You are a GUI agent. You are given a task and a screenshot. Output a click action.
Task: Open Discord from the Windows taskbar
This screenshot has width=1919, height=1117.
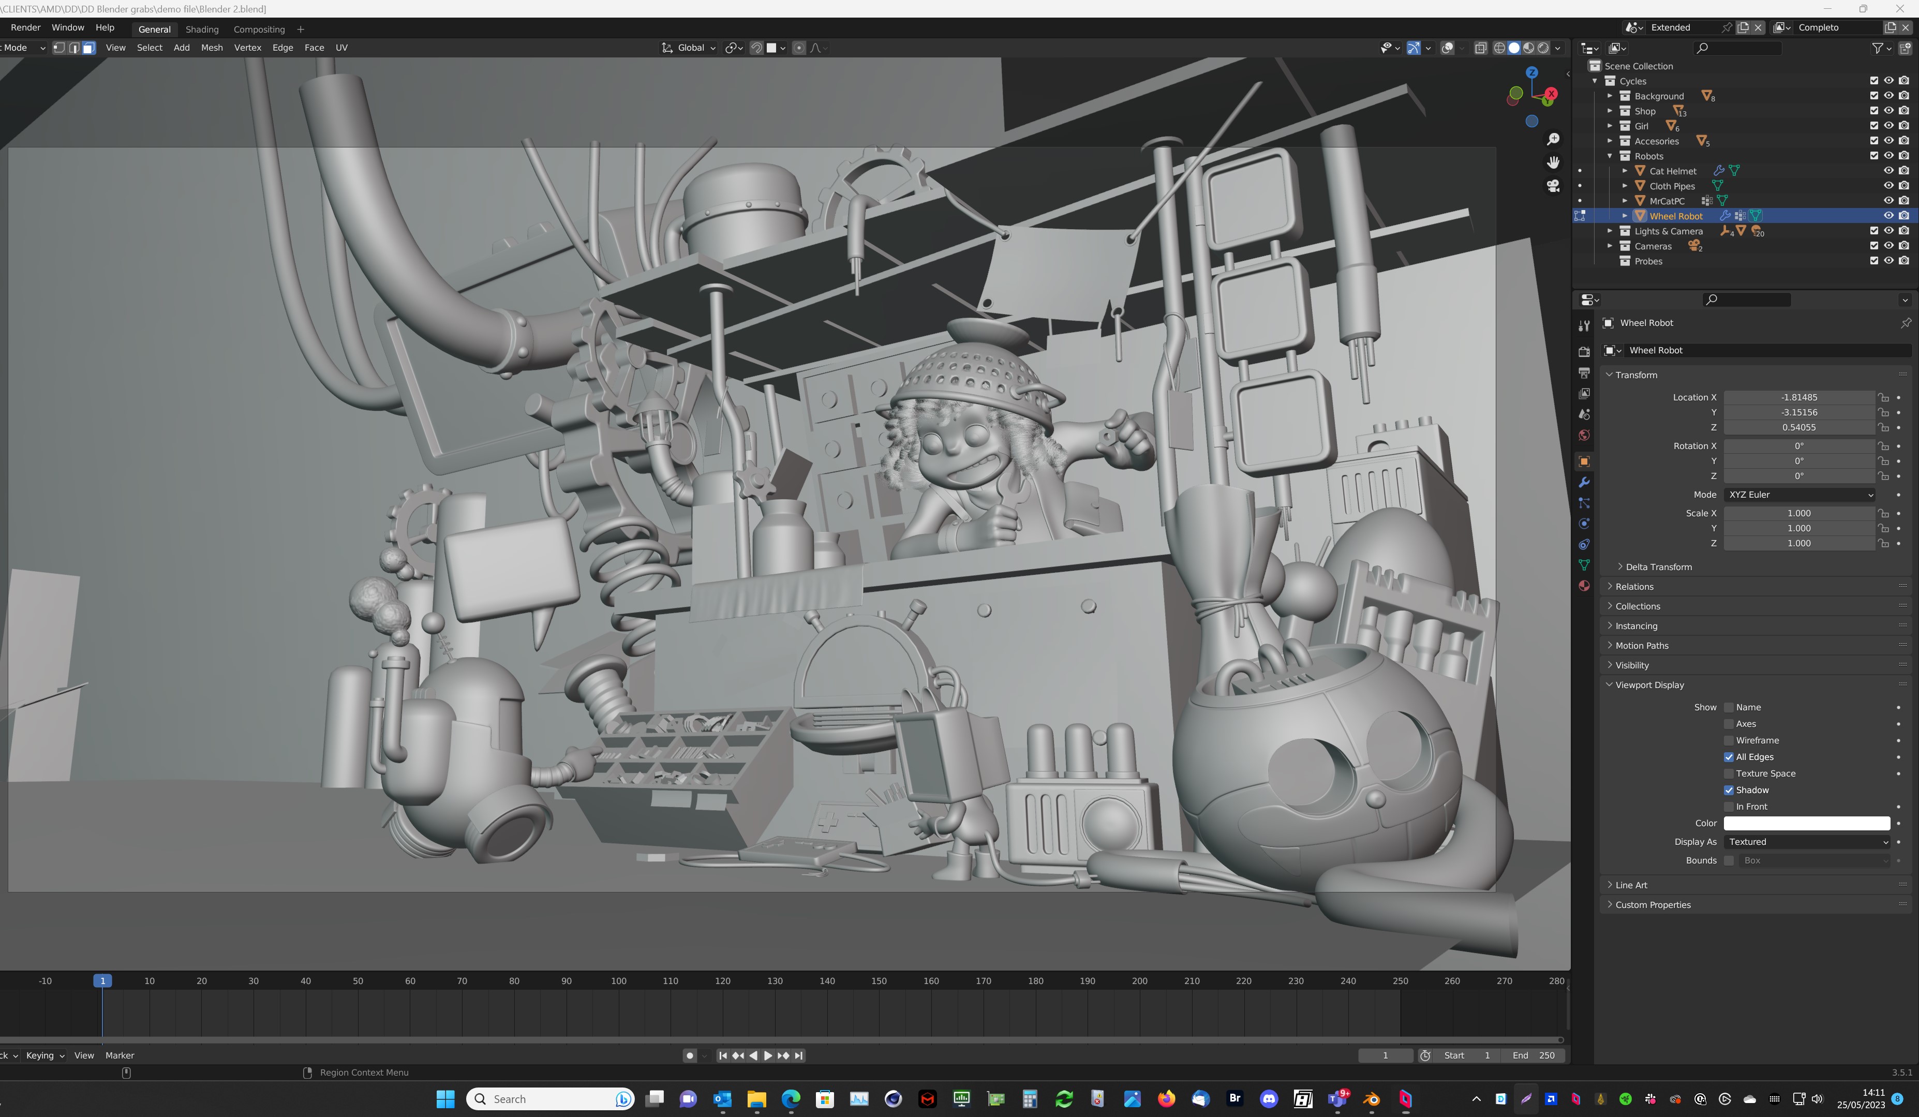tap(1269, 1099)
